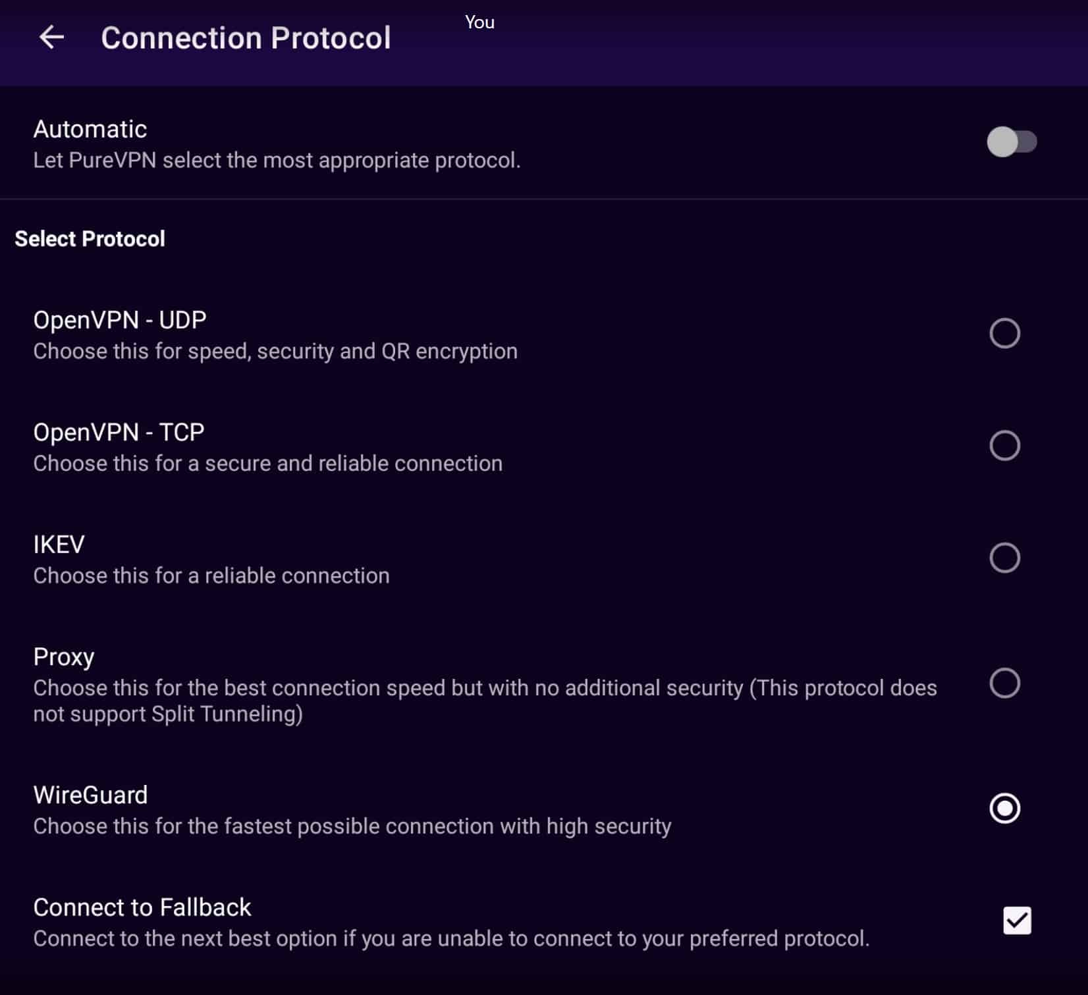Image resolution: width=1088 pixels, height=995 pixels.
Task: Select the OpenVPN - UDP radio button
Action: click(x=1004, y=333)
